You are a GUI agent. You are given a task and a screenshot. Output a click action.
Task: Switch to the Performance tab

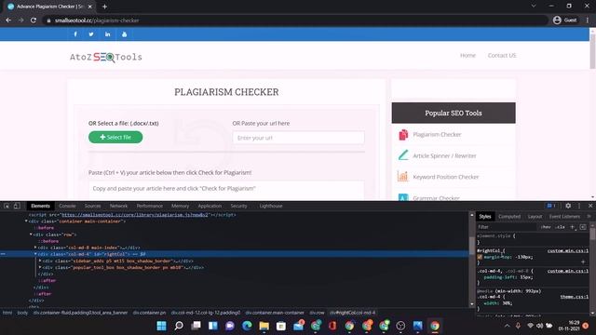(149, 206)
